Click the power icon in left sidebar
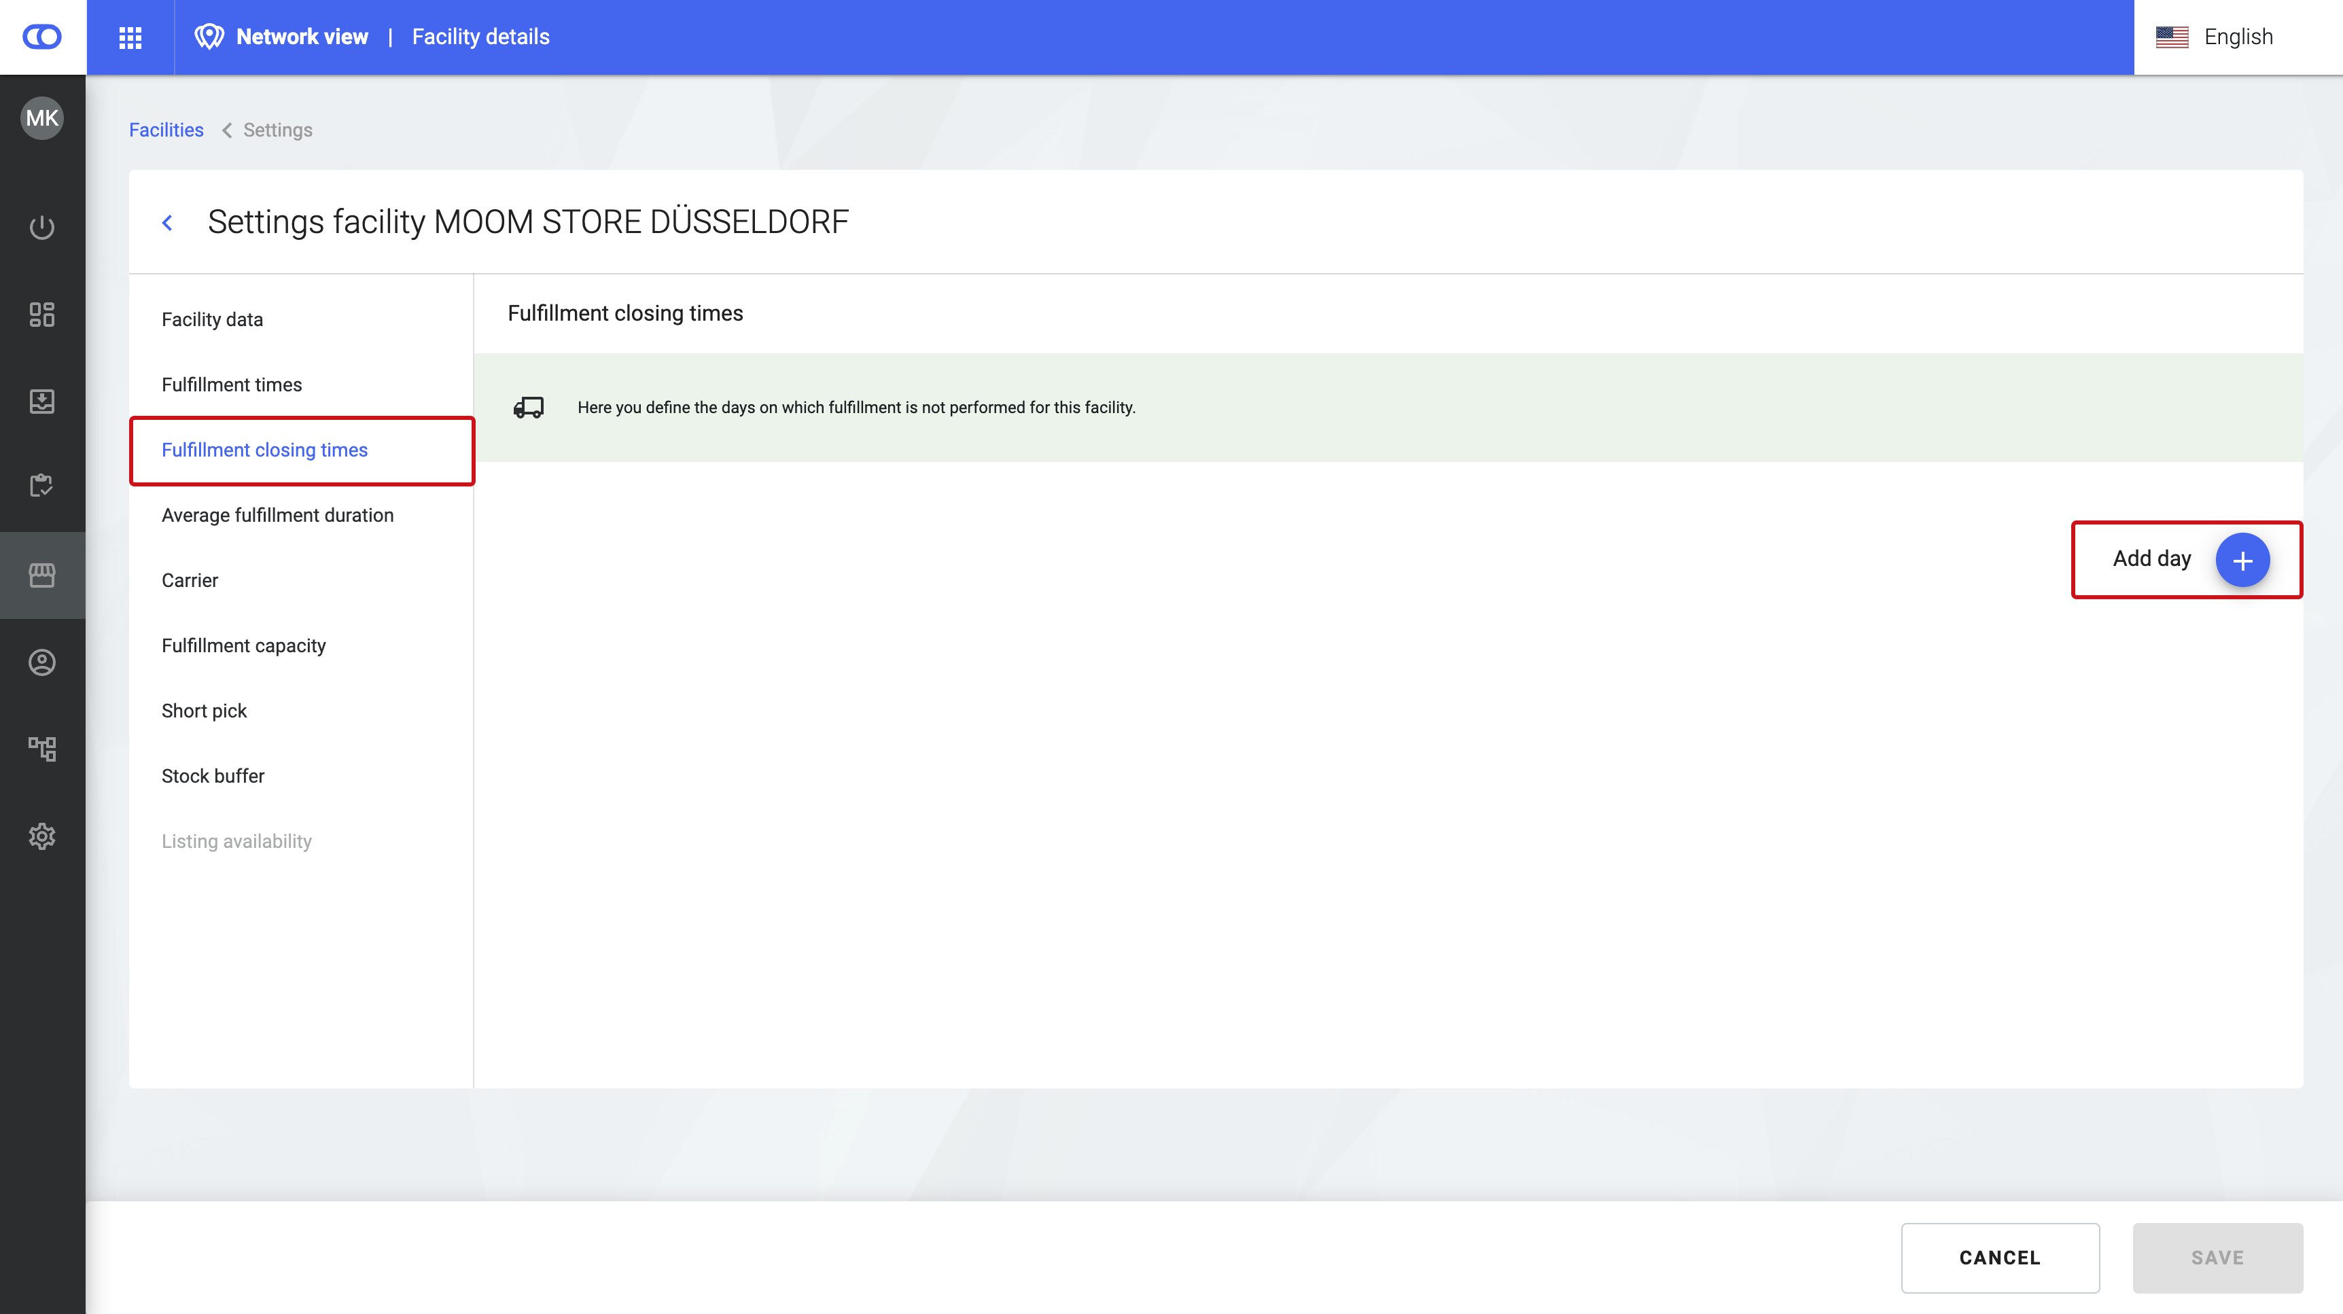The width and height of the screenshot is (2343, 1314). tap(42, 228)
